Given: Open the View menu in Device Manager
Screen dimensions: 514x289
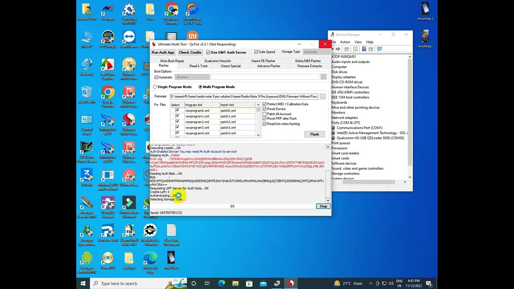Looking at the screenshot, I should coord(358,42).
